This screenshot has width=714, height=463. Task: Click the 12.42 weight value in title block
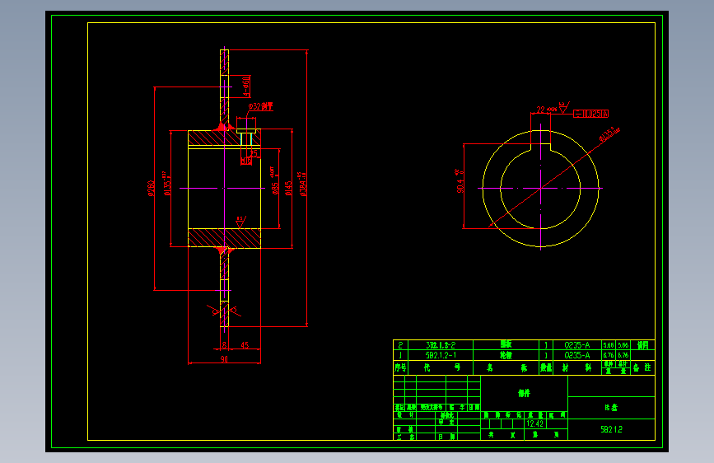(534, 423)
